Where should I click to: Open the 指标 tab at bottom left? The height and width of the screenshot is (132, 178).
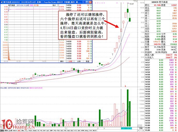[x=2, y=130]
